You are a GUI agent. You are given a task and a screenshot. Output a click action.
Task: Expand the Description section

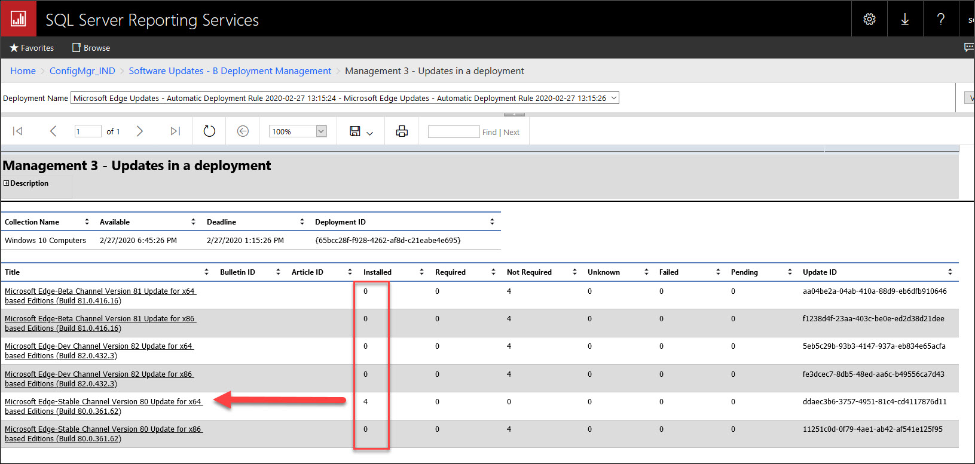click(x=6, y=183)
